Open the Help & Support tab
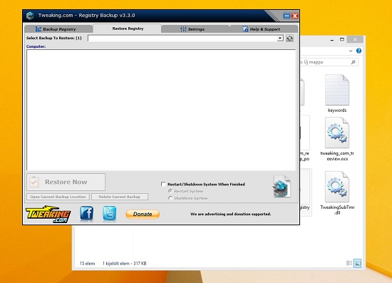 (264, 29)
